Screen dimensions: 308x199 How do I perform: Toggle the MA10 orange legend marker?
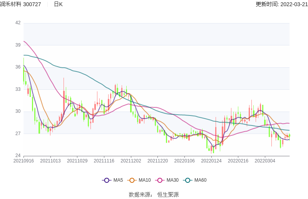tap(132, 180)
